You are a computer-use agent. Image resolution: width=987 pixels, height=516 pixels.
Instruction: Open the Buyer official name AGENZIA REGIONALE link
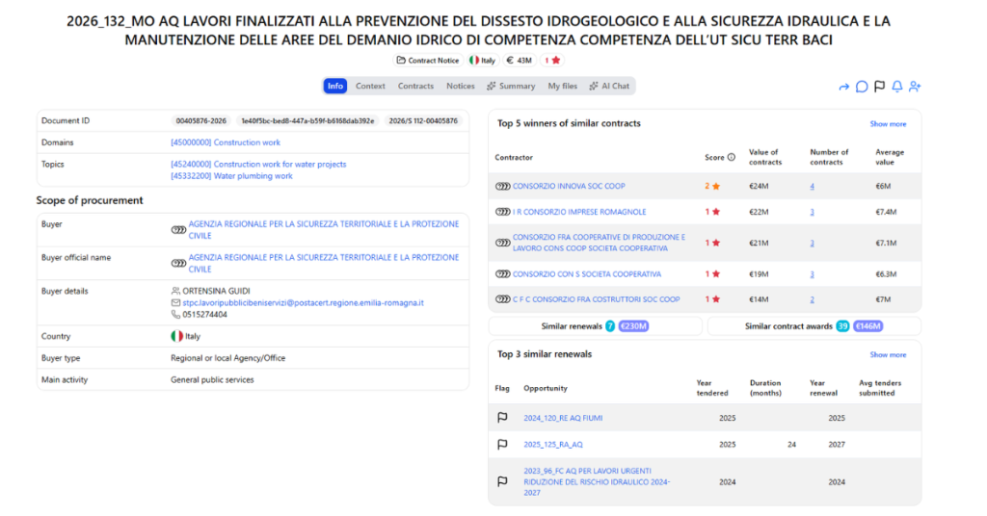[x=324, y=264]
